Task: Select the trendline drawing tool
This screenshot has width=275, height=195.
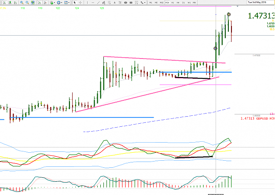Action: [x=98, y=3]
